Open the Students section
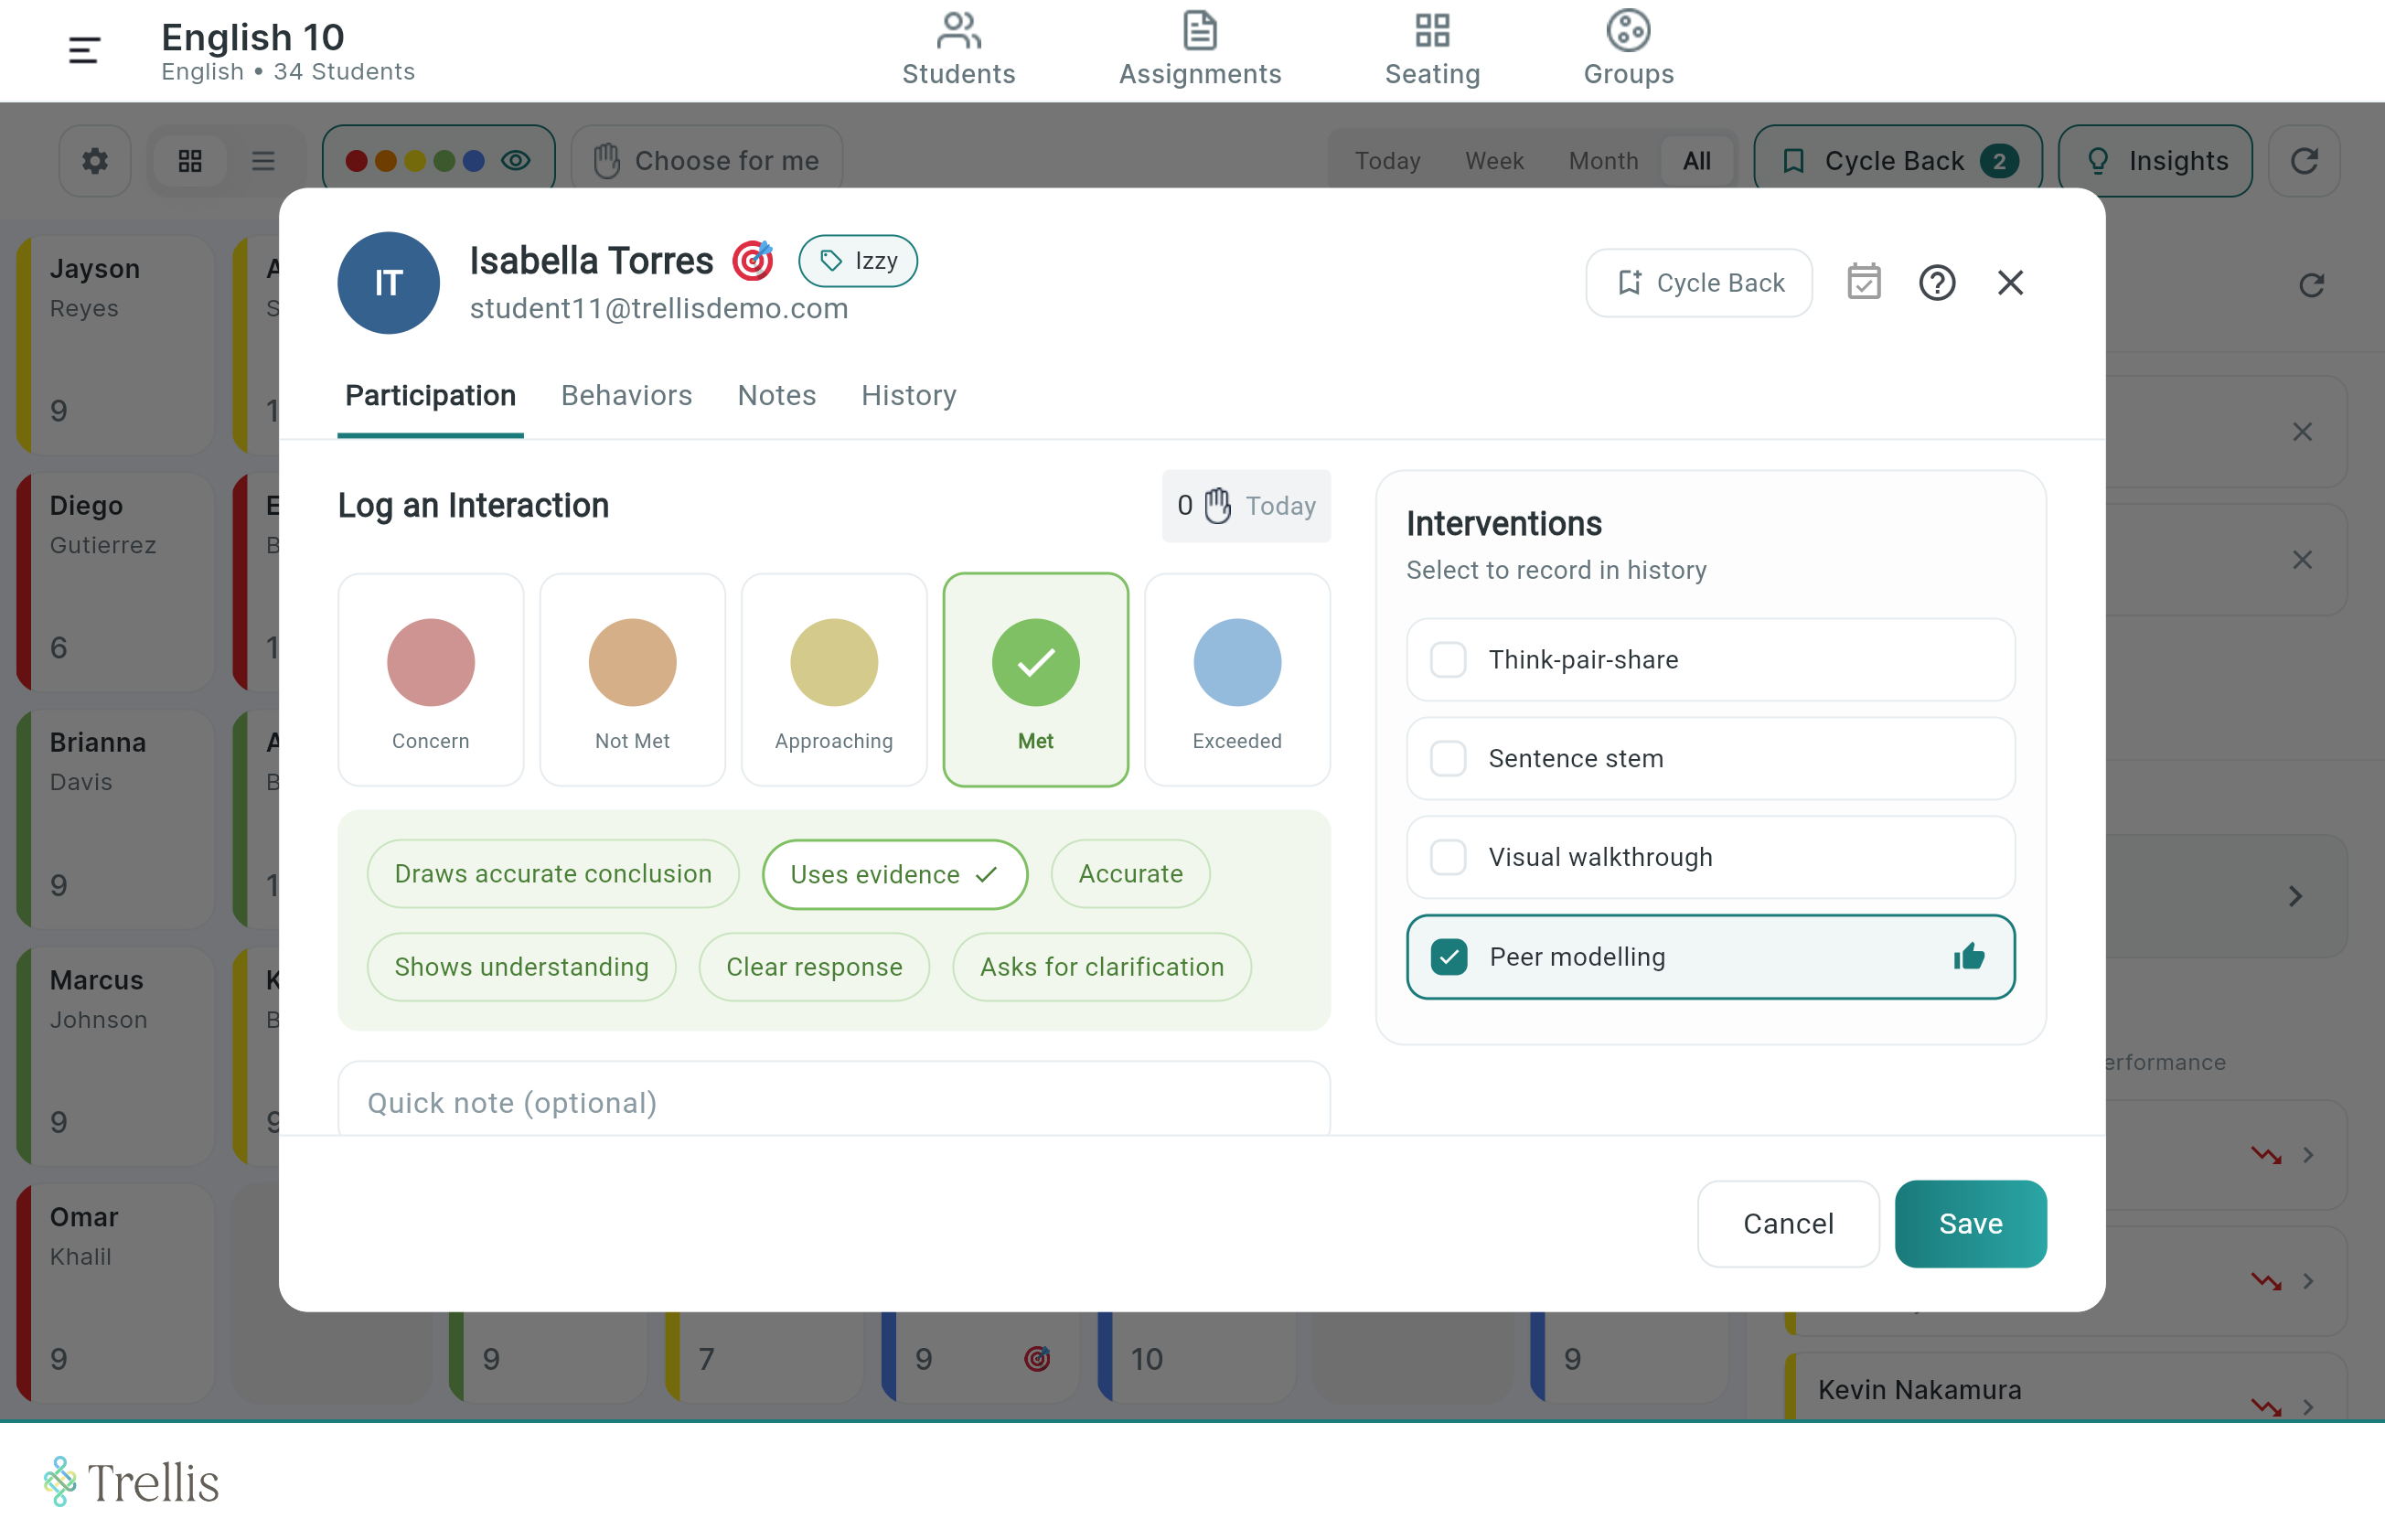Viewport: 2385px width, 1540px height. (x=958, y=49)
